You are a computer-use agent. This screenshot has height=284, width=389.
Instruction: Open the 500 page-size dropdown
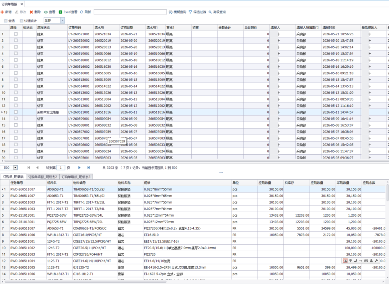(15, 168)
